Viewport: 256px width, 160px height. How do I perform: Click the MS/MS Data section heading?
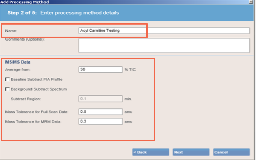18,62
